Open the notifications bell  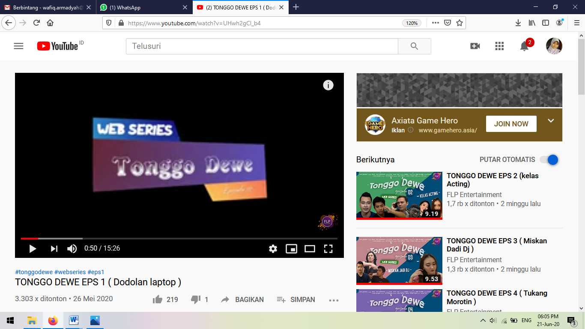[524, 46]
